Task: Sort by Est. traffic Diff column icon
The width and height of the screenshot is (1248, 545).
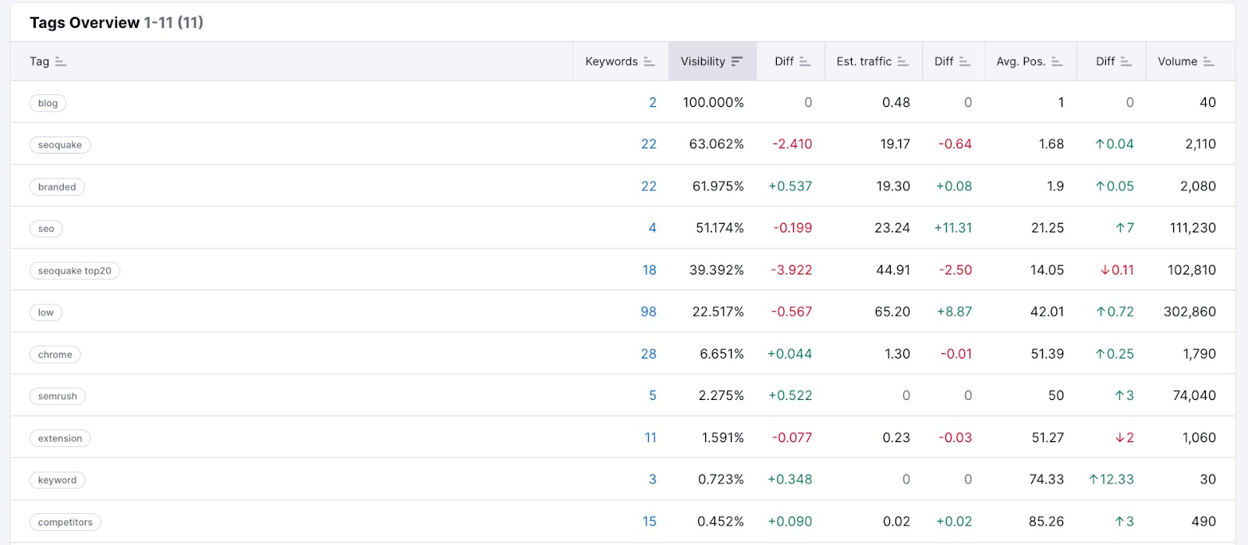Action: point(965,62)
